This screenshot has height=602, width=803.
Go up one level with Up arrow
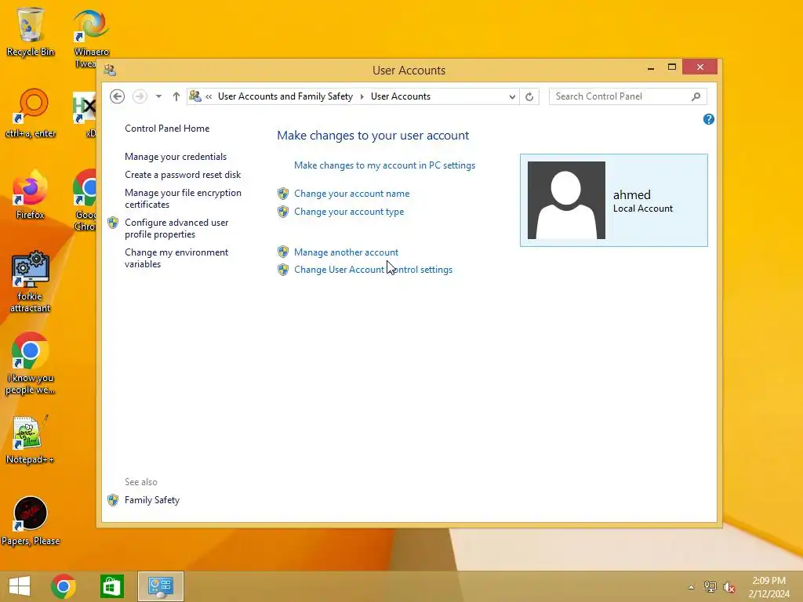(x=176, y=96)
